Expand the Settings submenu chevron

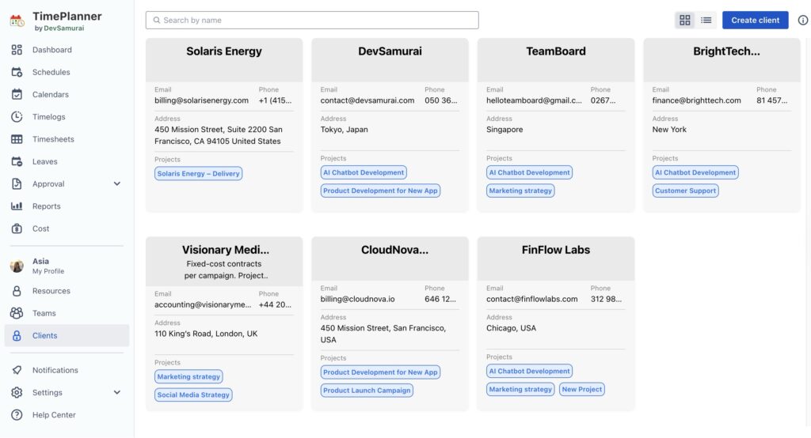tap(117, 392)
